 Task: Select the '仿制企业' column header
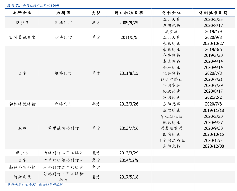click(172, 13)
